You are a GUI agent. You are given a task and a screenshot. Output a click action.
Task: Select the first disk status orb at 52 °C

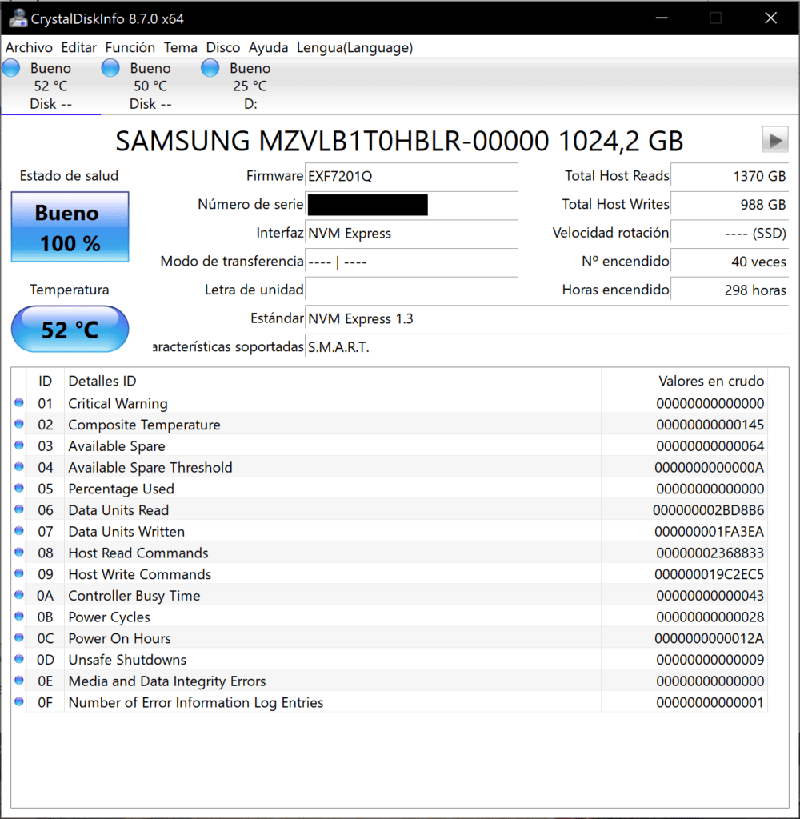[12, 69]
